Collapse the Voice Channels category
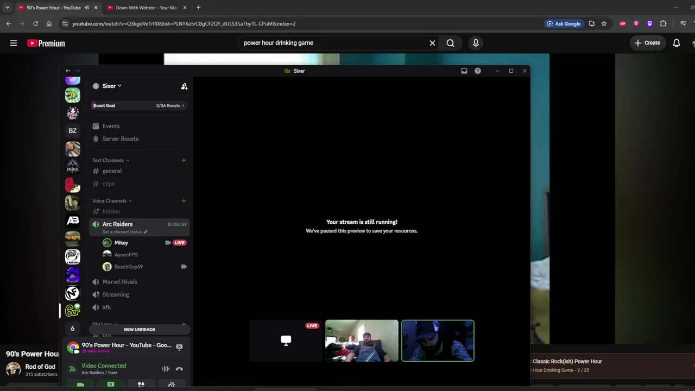 (x=111, y=201)
